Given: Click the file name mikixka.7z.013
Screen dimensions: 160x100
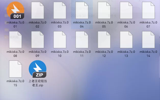Looking at the screenshot, I should tap(126, 54).
